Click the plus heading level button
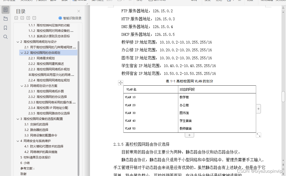The image size is (286, 176). (x=28, y=18)
